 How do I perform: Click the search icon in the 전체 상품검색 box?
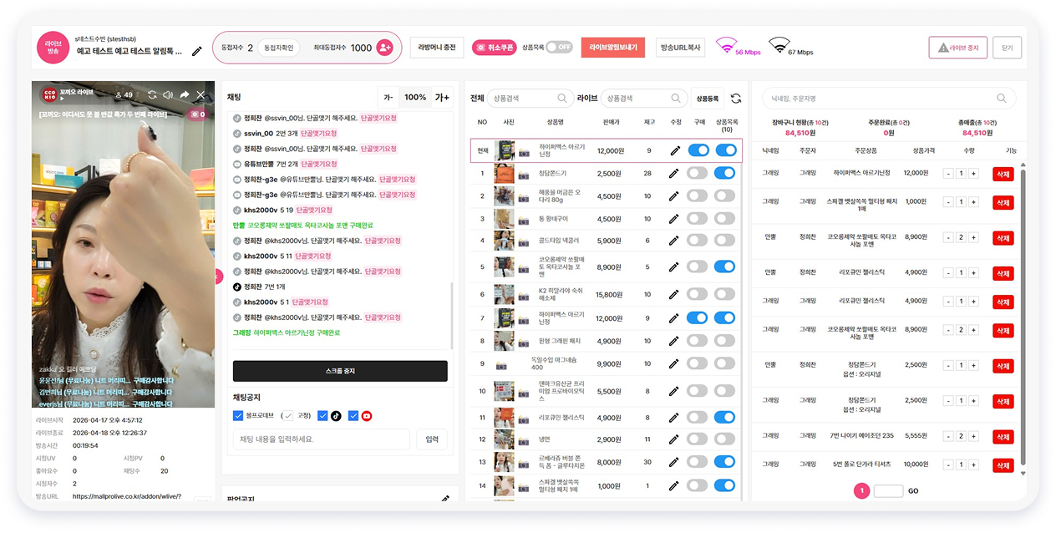tap(562, 99)
